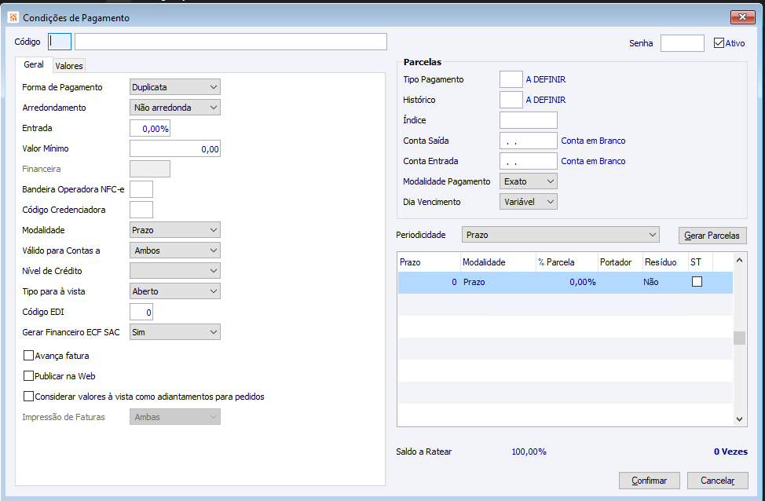
Task: Toggle the Ativo checkbox
Action: point(719,43)
